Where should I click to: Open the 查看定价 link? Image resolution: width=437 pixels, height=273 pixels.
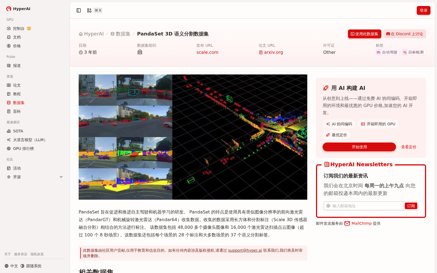pos(409,147)
